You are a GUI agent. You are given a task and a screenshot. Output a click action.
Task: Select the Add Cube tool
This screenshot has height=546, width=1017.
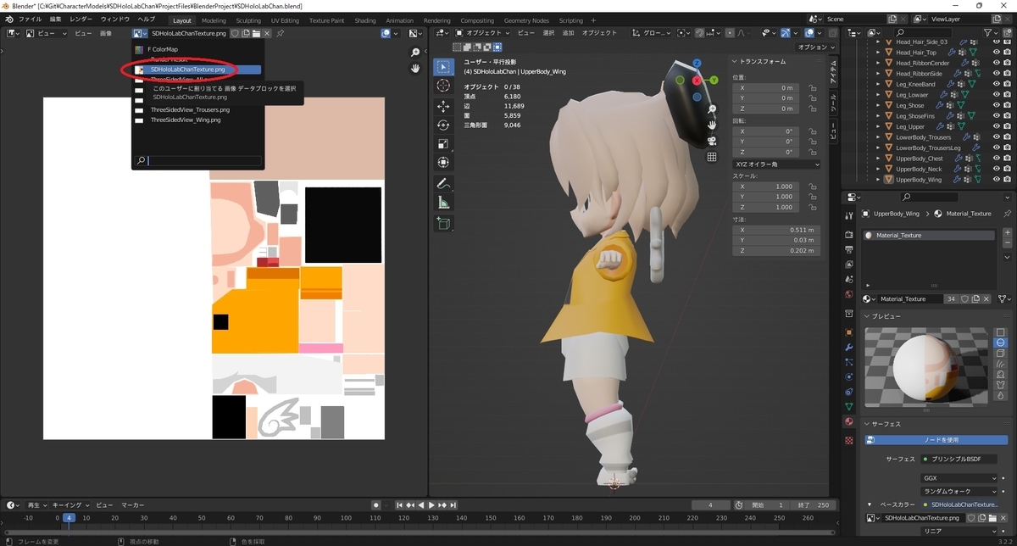coord(443,223)
